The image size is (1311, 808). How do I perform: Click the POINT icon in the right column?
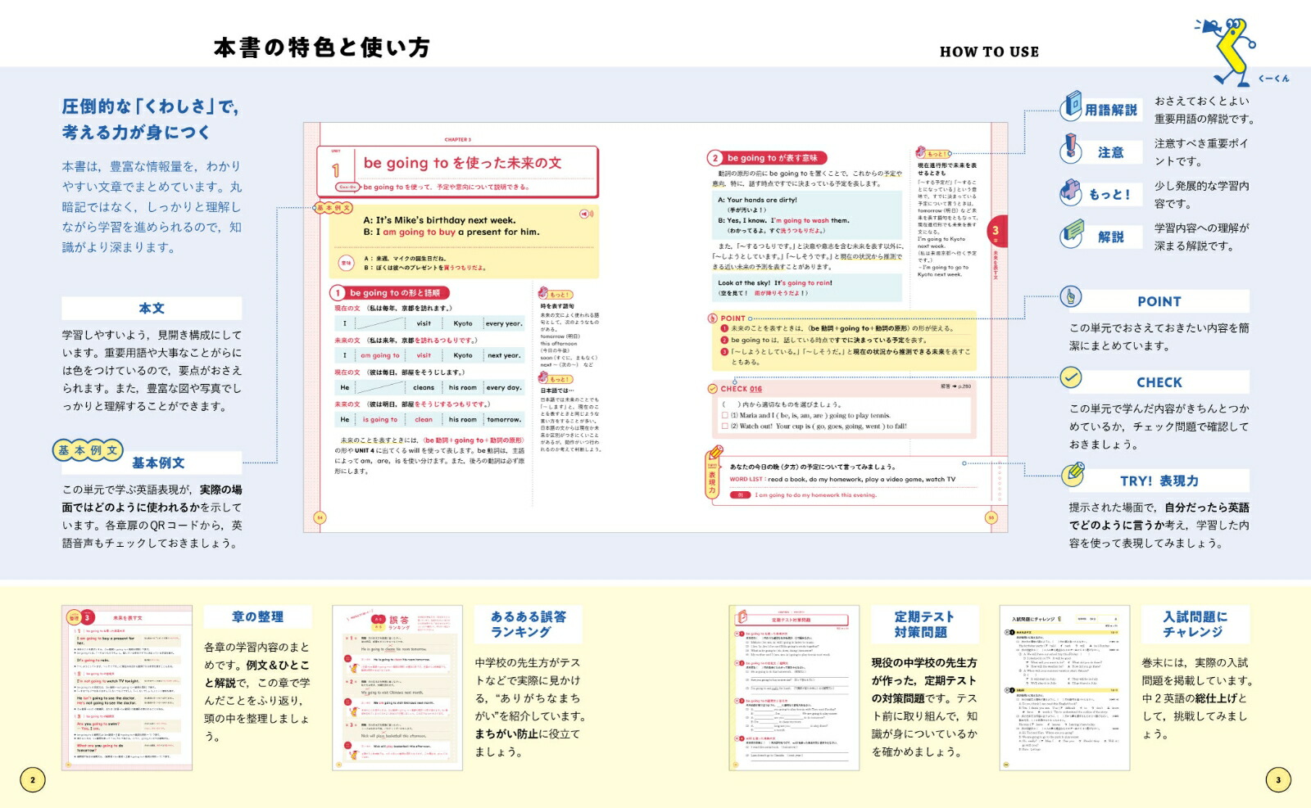[1070, 296]
